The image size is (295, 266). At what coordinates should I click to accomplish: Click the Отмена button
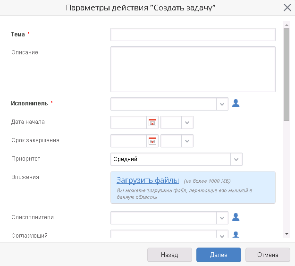click(x=268, y=255)
